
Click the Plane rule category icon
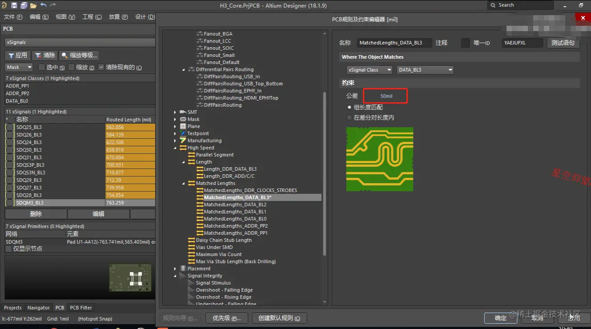pos(183,126)
